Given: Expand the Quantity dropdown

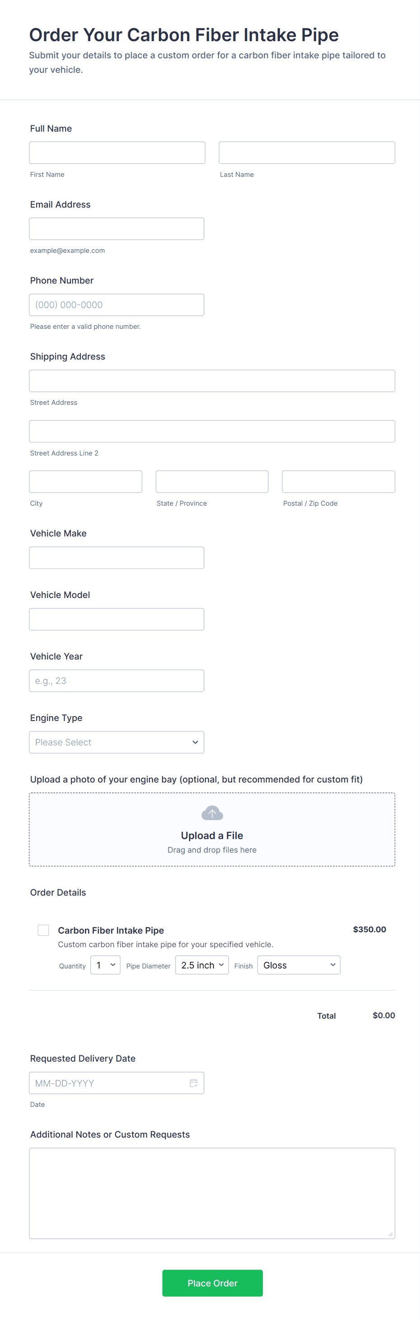Looking at the screenshot, I should (105, 965).
